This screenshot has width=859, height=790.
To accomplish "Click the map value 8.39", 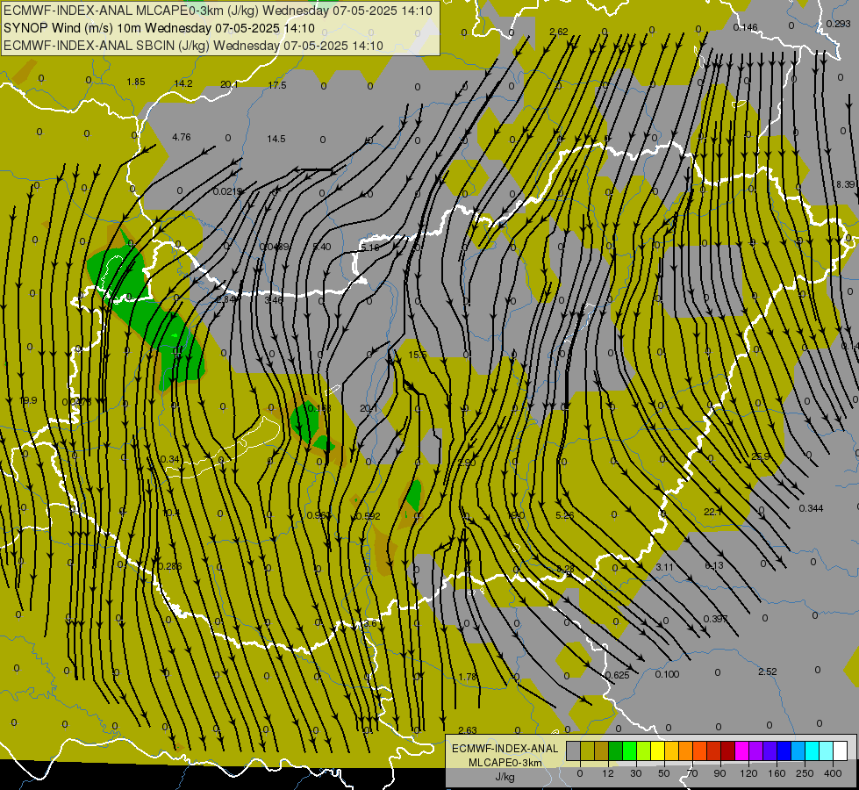I will tap(846, 184).
